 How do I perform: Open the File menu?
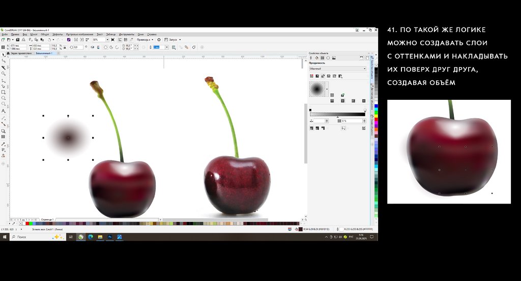5,34
